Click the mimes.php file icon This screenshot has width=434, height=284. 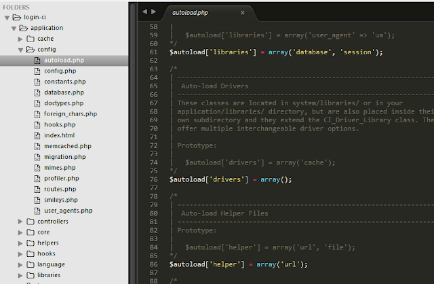37,168
